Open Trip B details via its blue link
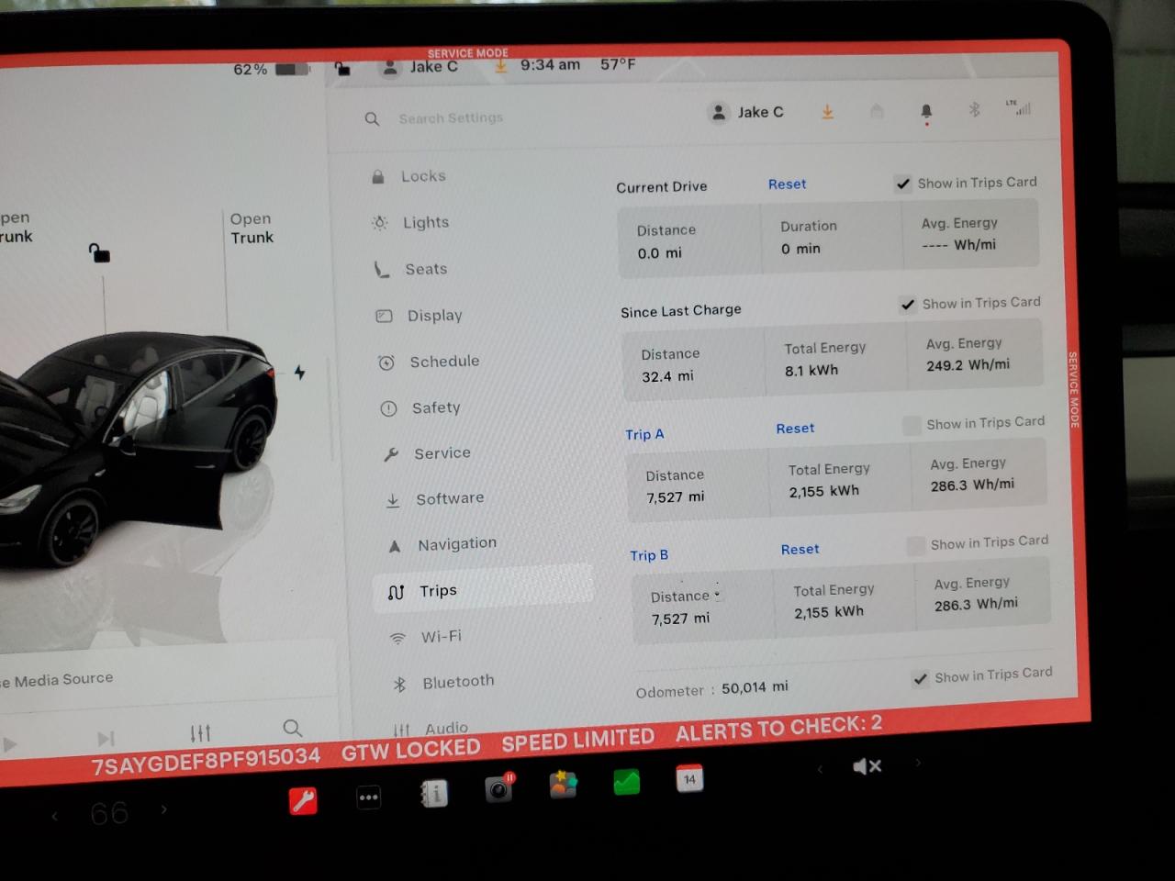Viewport: 1175px width, 881px height. [649, 555]
